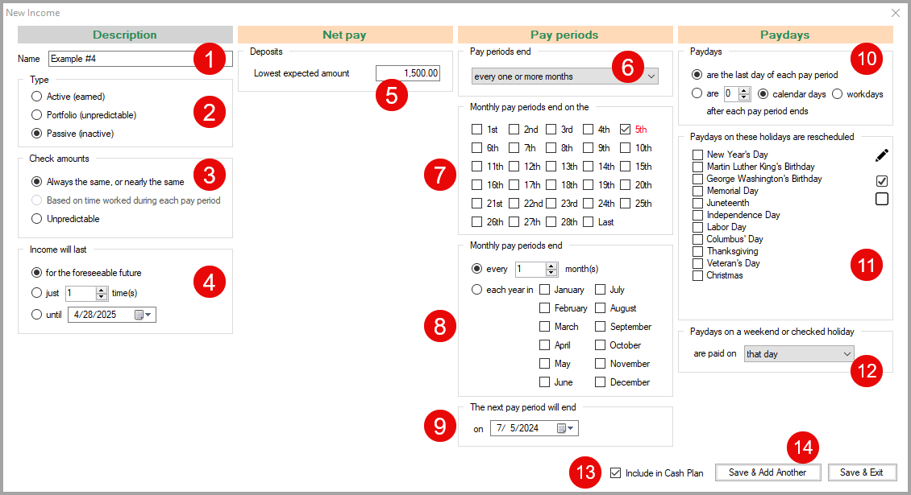
Task: Check the 10th day checkbox
Action: [x=625, y=148]
